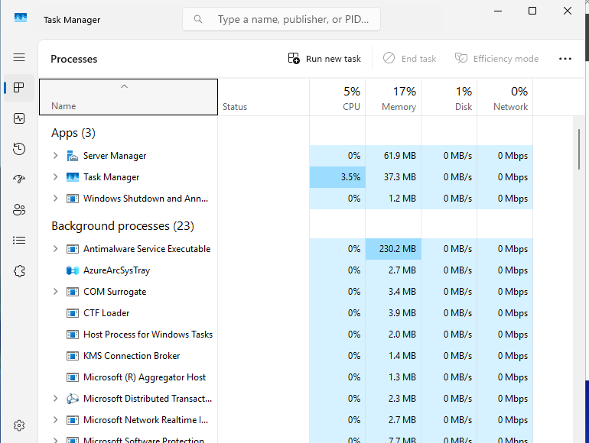Open the App history icon in sidebar

(19, 149)
